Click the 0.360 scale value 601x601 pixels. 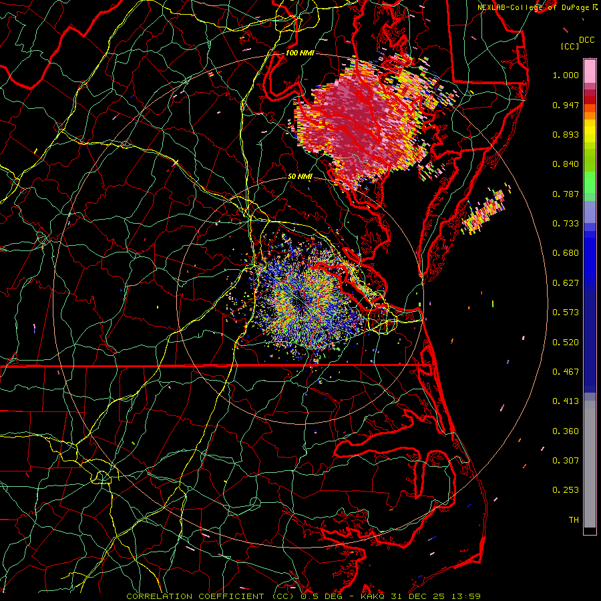[x=566, y=431]
